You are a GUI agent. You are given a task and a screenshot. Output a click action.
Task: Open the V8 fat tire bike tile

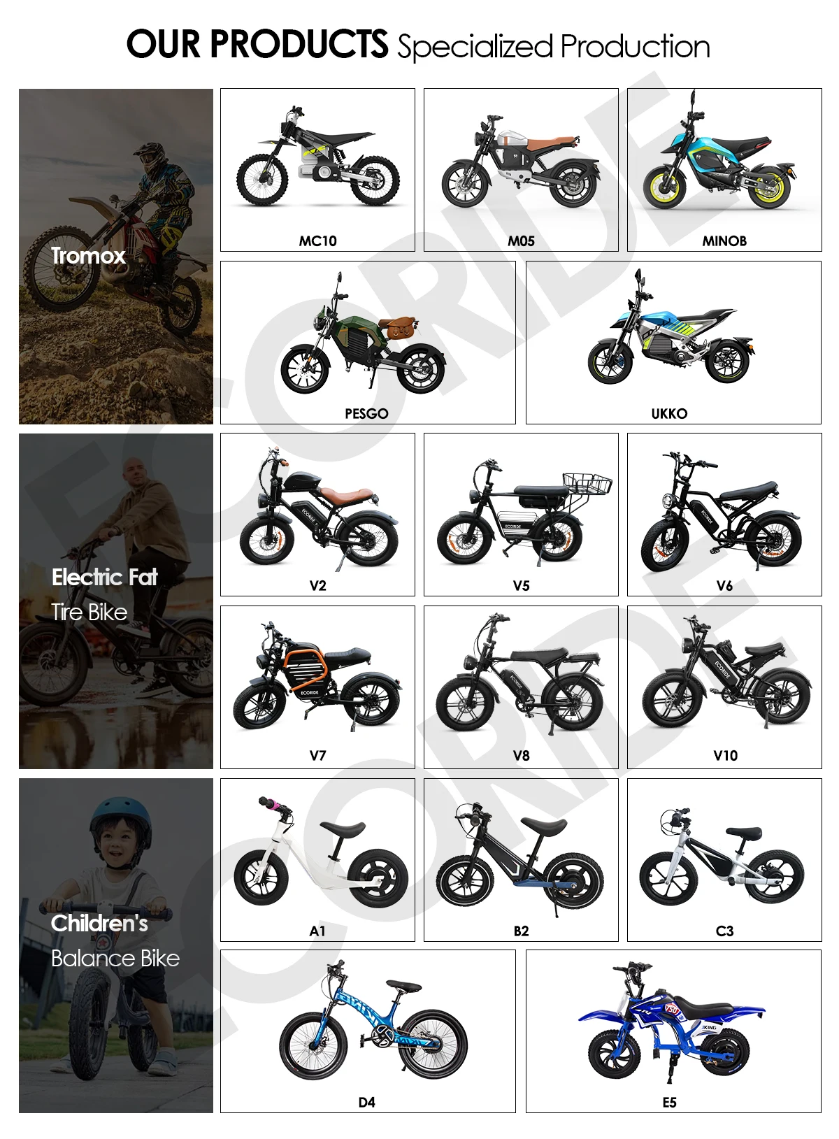(x=521, y=687)
